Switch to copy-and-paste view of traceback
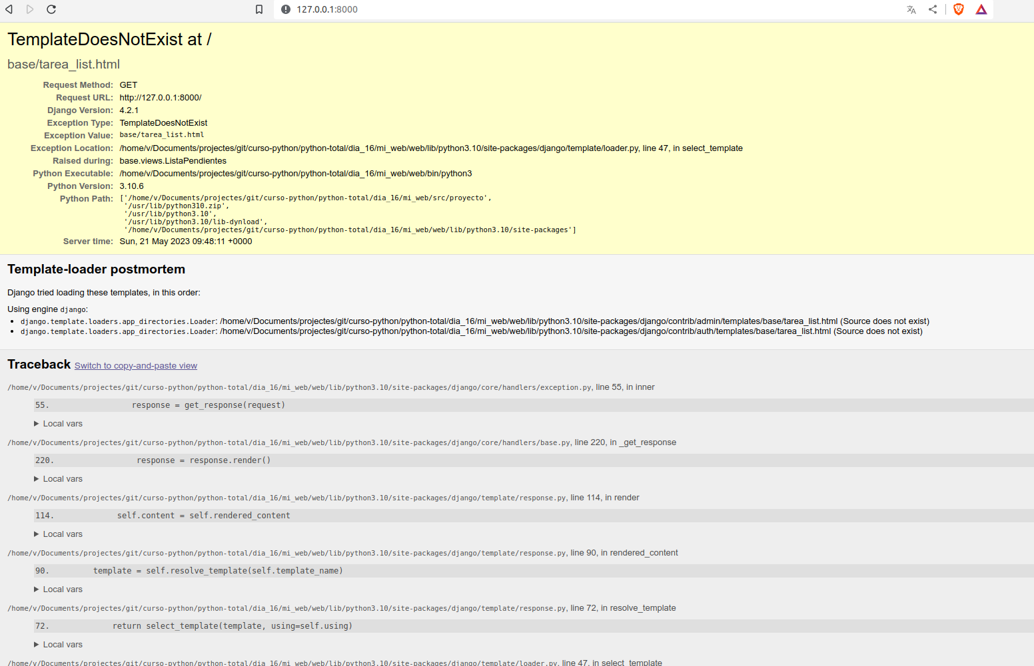The height and width of the screenshot is (666, 1034). point(136,366)
